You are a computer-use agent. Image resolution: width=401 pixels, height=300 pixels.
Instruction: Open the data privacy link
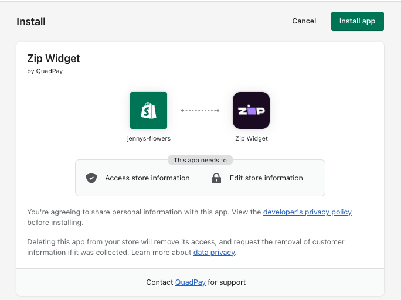tap(214, 252)
